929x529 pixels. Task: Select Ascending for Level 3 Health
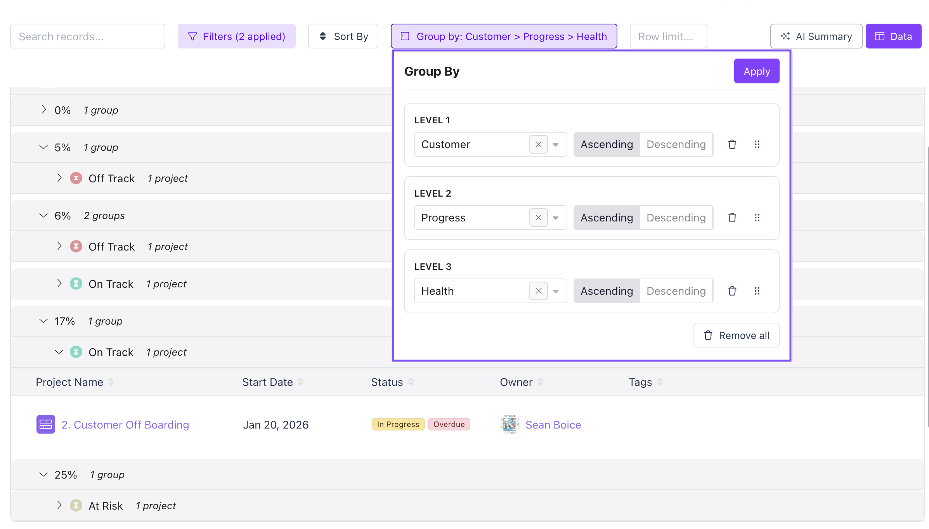click(x=607, y=291)
